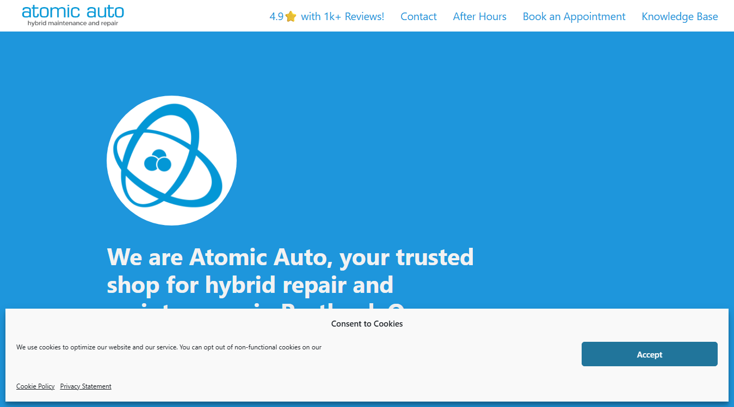Open the Privacy Statement link
This screenshot has height=407, width=734.
[86, 386]
